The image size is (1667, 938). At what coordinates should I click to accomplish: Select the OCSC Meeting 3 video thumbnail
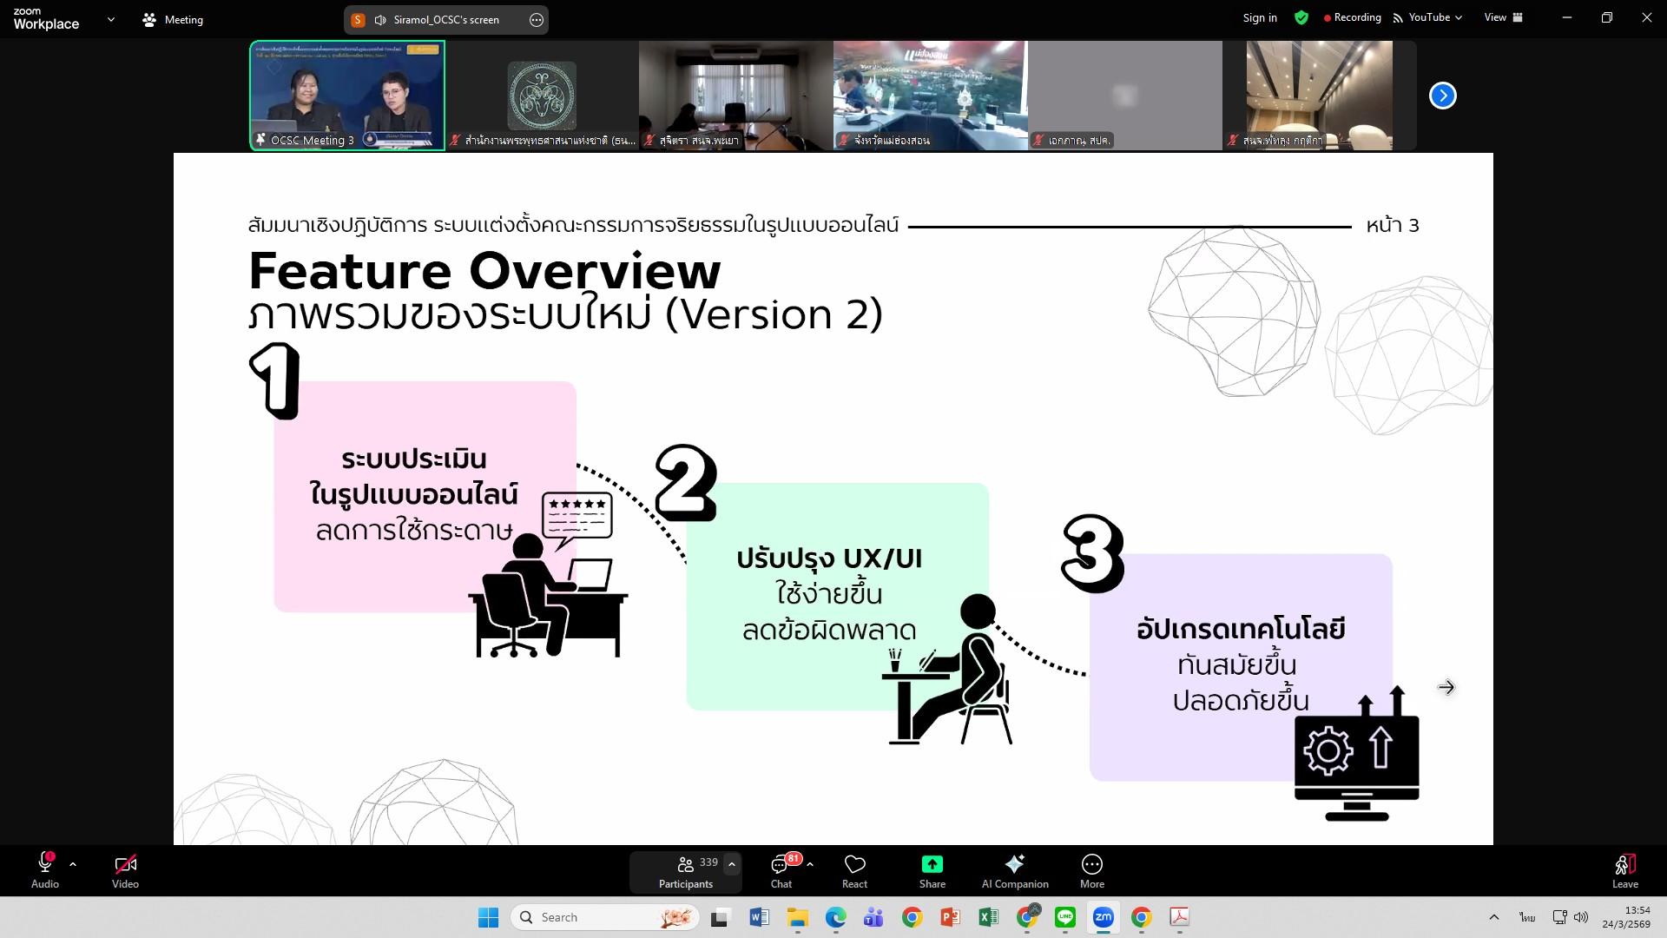(x=347, y=96)
